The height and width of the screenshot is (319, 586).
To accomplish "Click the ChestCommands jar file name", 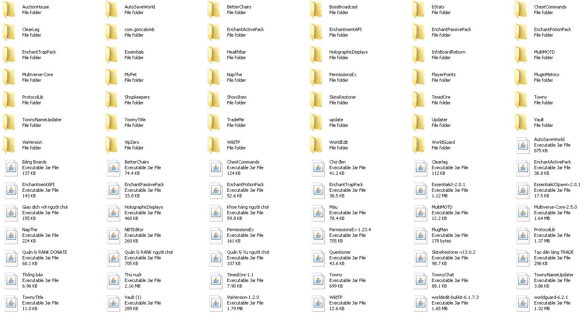I will [x=243, y=162].
